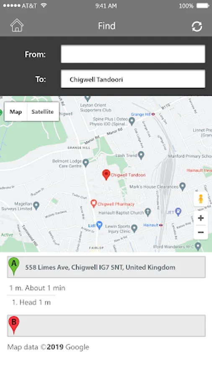Zoom in with the plus button
The image size is (212, 377).
(201, 218)
